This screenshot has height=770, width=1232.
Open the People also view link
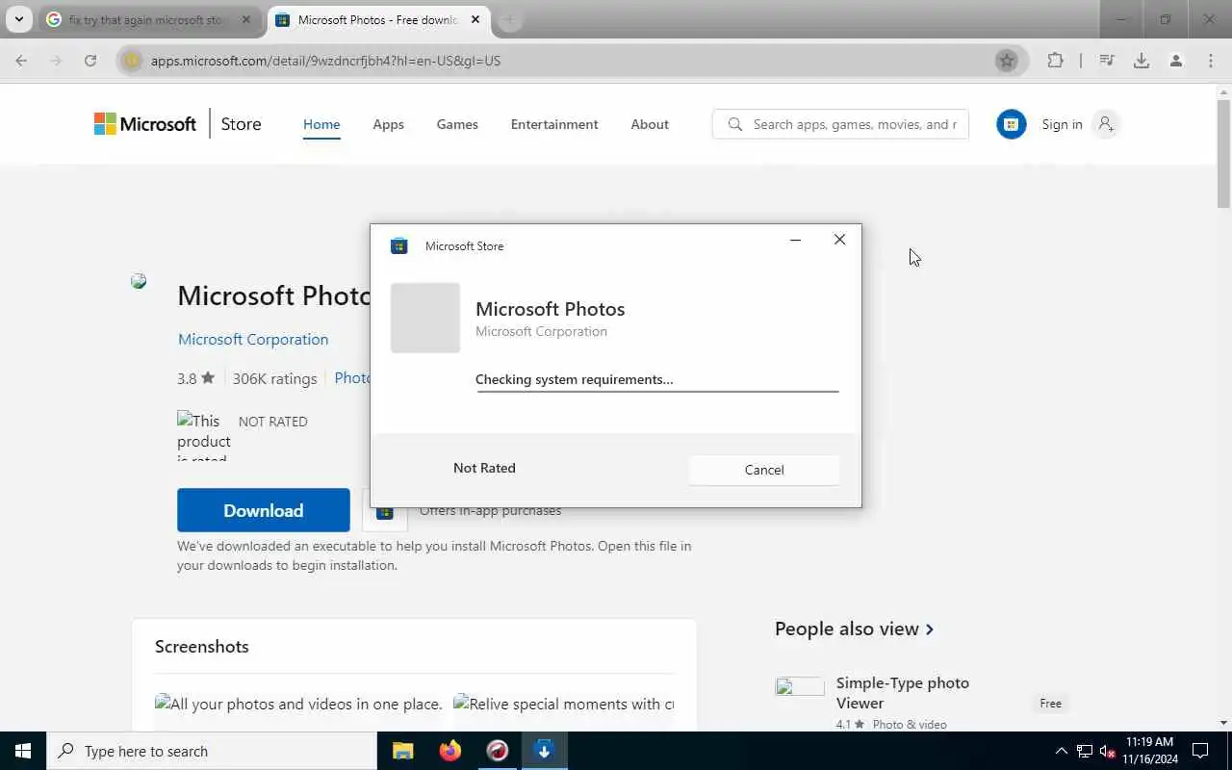point(855,629)
